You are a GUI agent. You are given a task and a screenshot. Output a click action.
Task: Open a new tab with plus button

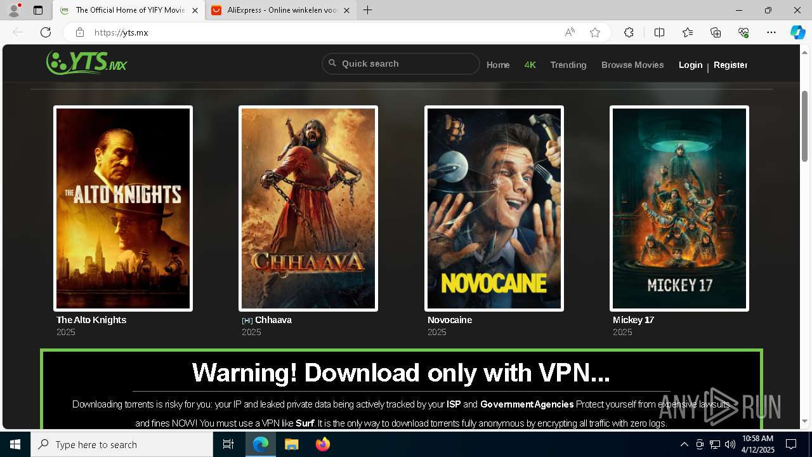[x=368, y=10]
